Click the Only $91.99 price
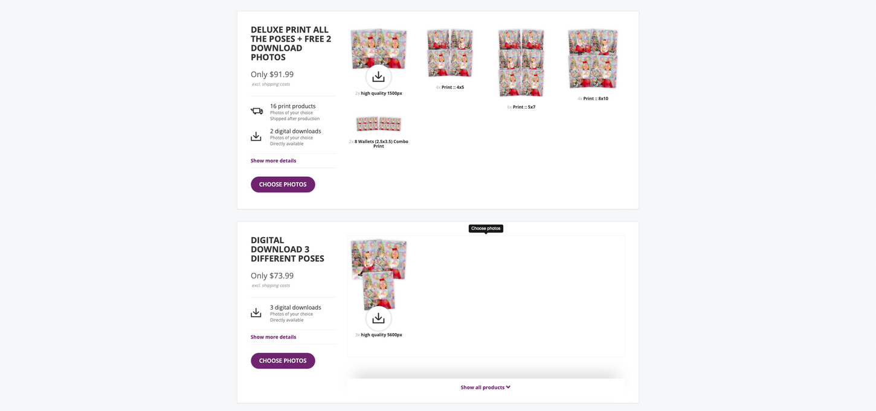876x411 pixels. [x=272, y=74]
